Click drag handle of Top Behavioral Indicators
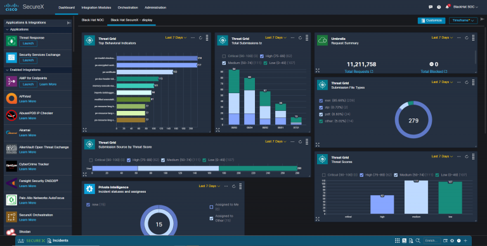This screenshot has width=487, height=246. pos(207,37)
